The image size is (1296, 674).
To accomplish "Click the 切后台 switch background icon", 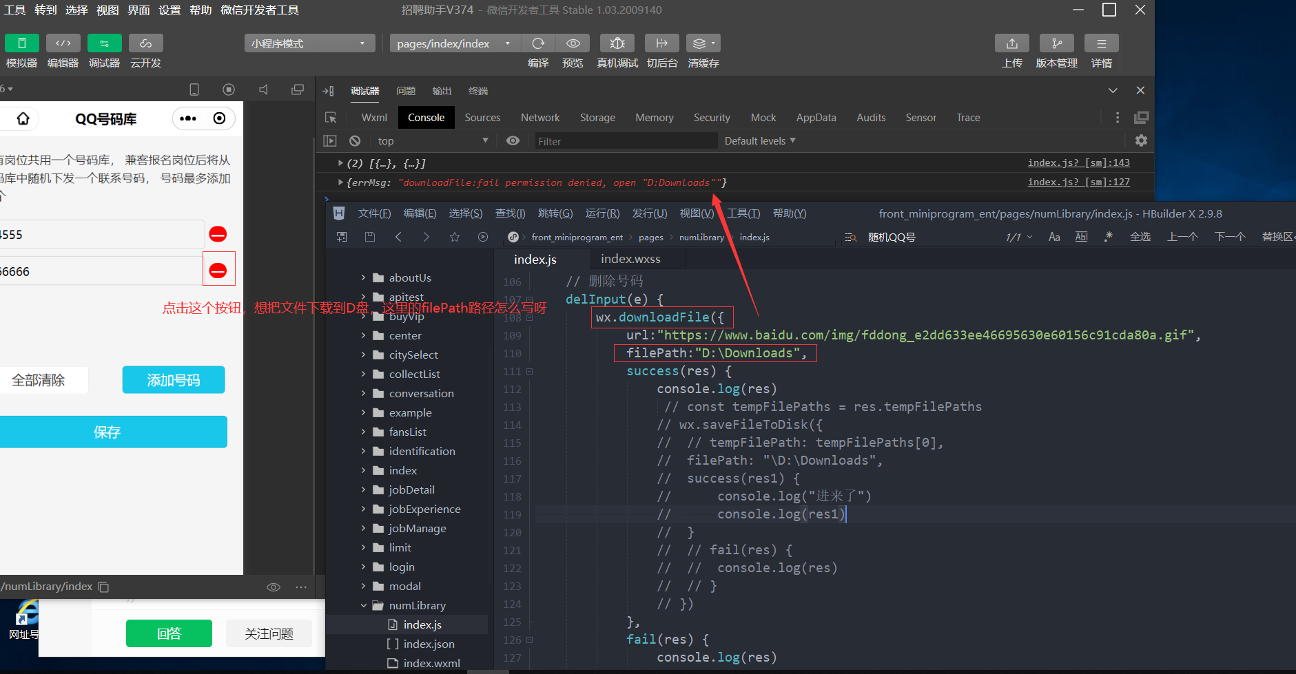I will [x=662, y=43].
